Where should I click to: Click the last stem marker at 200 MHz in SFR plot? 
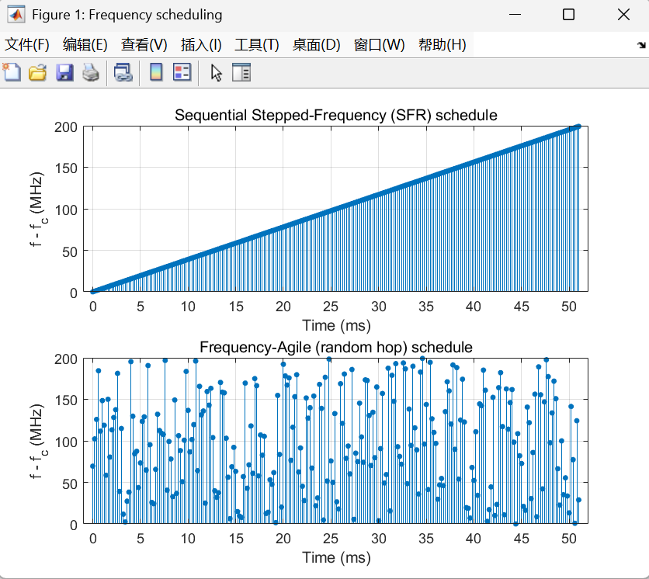pyautogui.click(x=578, y=127)
